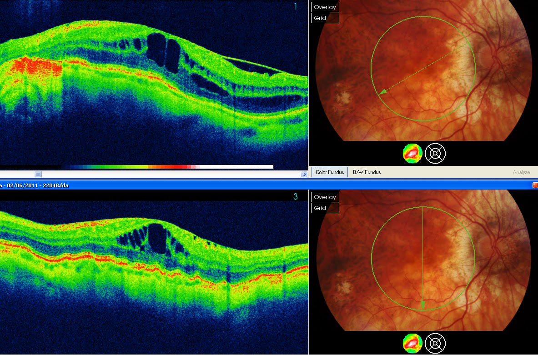
Task: Click the horizontal scrollbar thumb below the top OCT
Action: pos(38,174)
